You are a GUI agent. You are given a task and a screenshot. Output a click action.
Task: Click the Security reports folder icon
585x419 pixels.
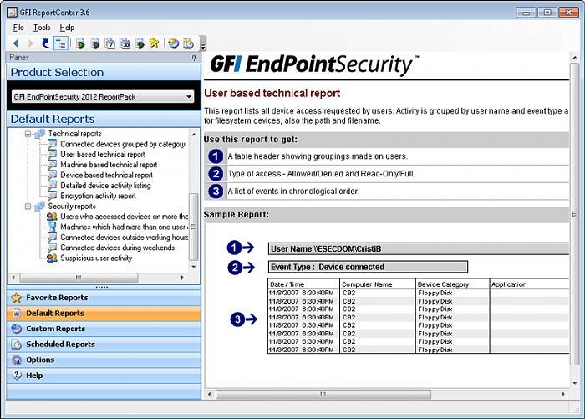pyautogui.click(x=39, y=207)
